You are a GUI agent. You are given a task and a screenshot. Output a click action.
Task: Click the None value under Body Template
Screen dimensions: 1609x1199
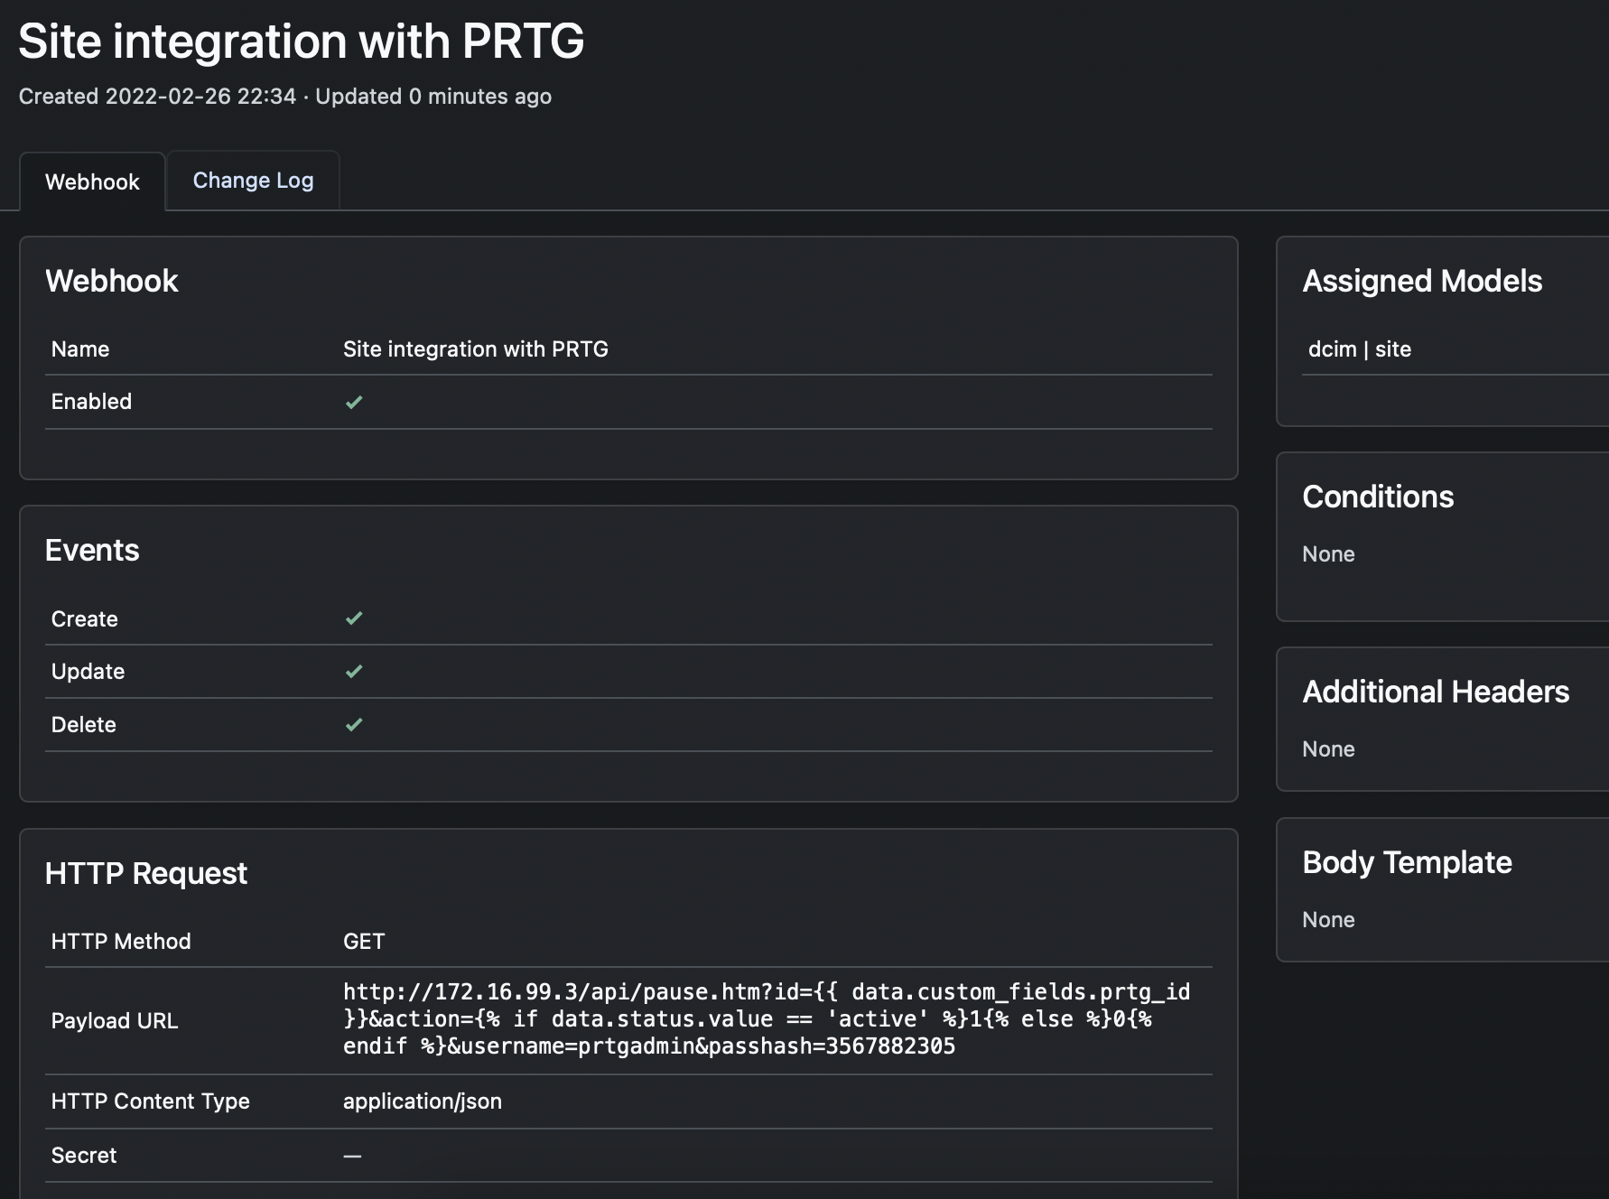1328,920
